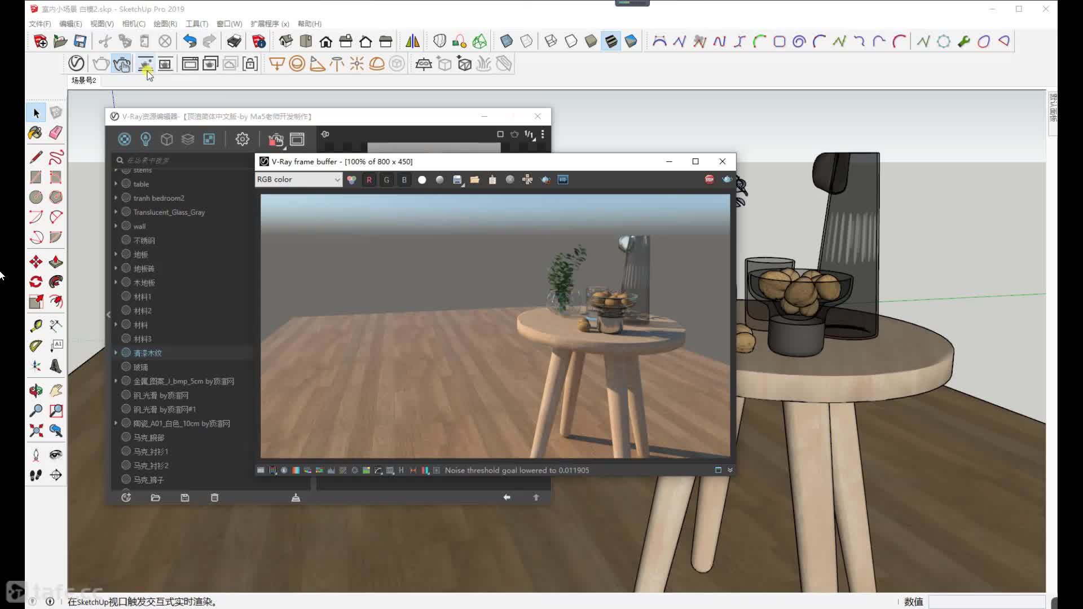Toggle V-Ray interactive render teapot-hand icon
Image resolution: width=1083 pixels, height=609 pixels.
(121, 64)
